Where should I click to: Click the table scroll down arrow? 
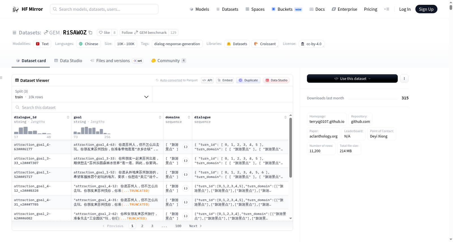290,219
